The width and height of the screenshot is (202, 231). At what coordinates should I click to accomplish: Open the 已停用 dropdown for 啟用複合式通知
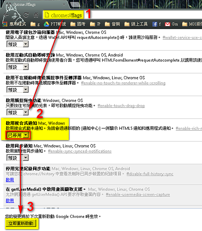(18, 135)
